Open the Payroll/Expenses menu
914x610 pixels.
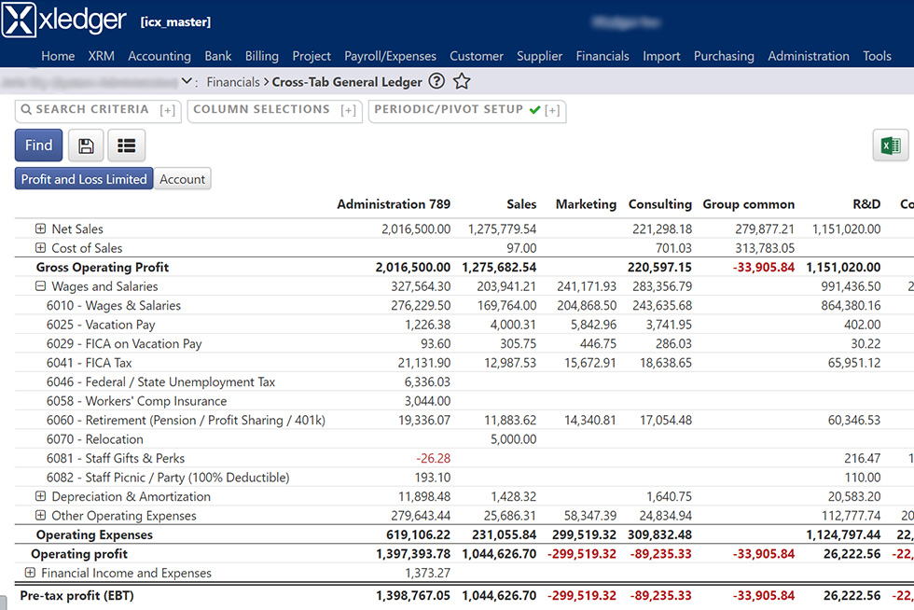click(x=390, y=56)
